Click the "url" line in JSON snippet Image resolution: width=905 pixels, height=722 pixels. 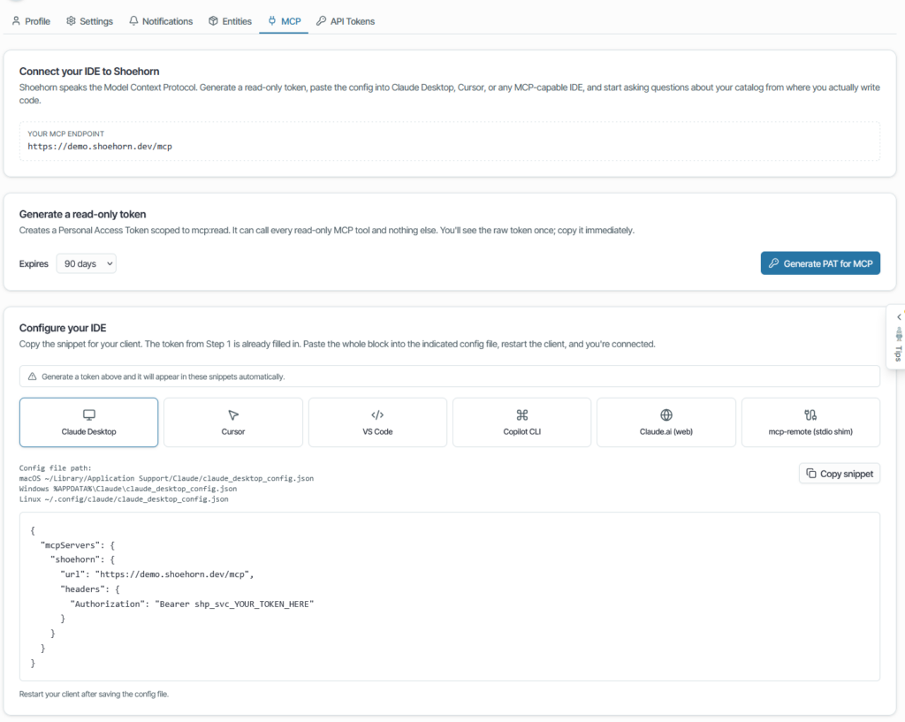[157, 574]
